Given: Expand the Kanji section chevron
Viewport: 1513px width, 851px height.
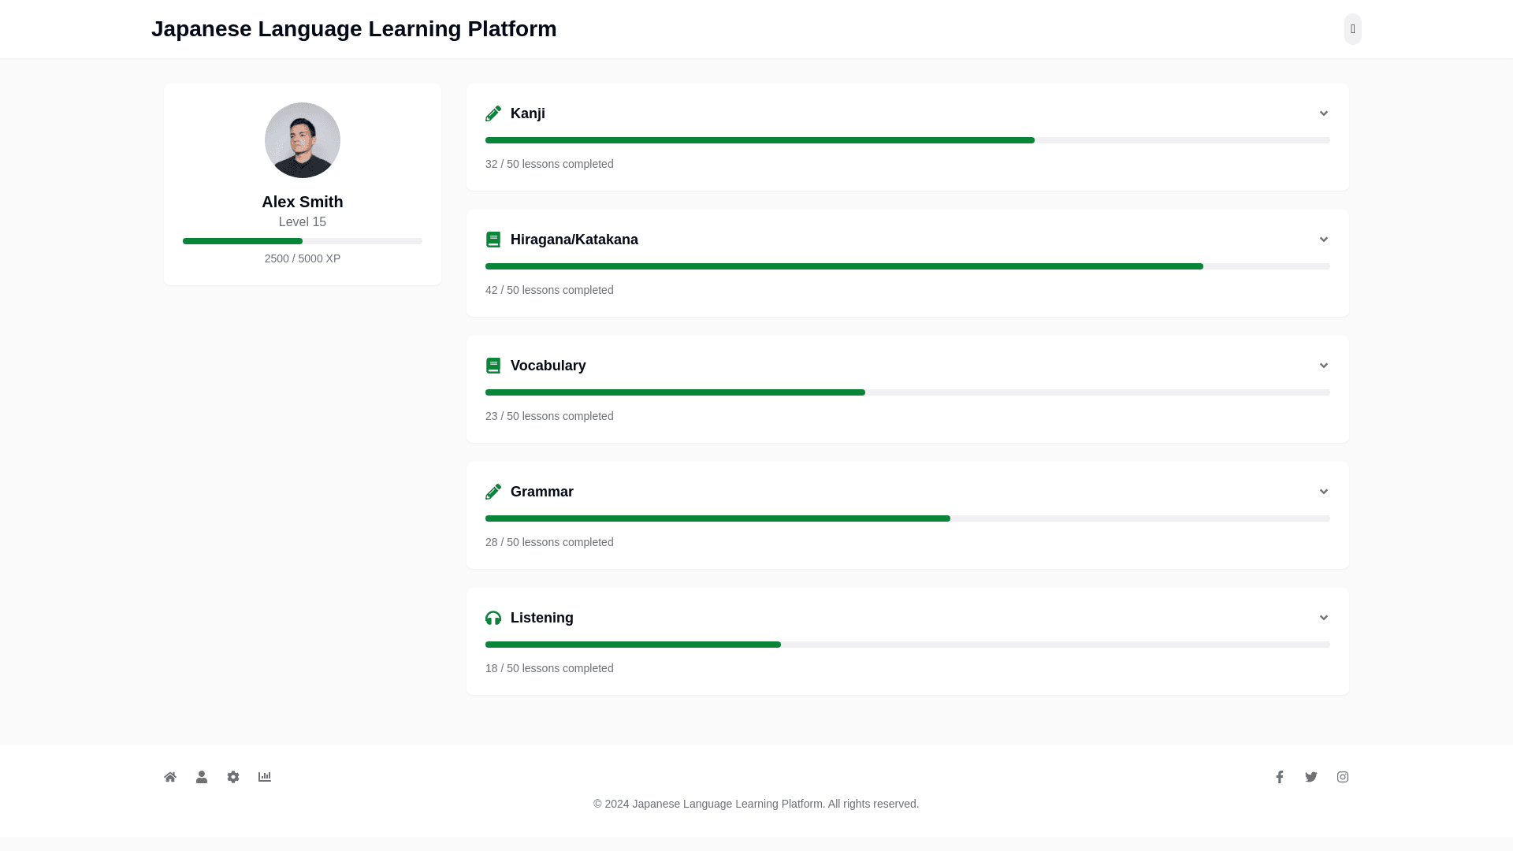Looking at the screenshot, I should [x=1324, y=113].
